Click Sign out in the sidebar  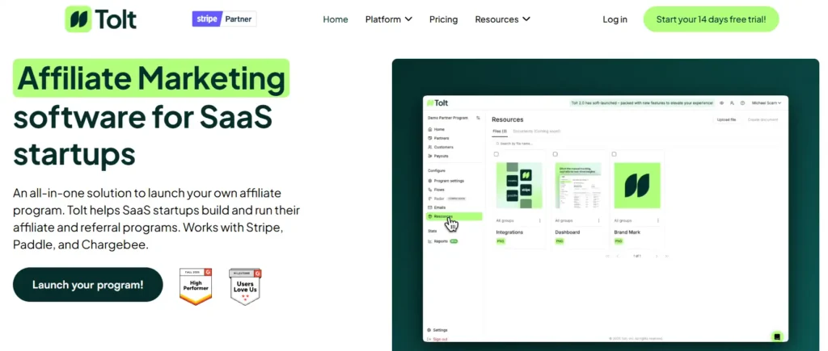pos(439,339)
